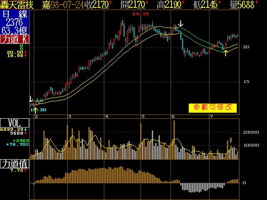Click the yellow up arrow beside the 30 label
The height and width of the screenshot is (200, 267).
click(x=35, y=110)
